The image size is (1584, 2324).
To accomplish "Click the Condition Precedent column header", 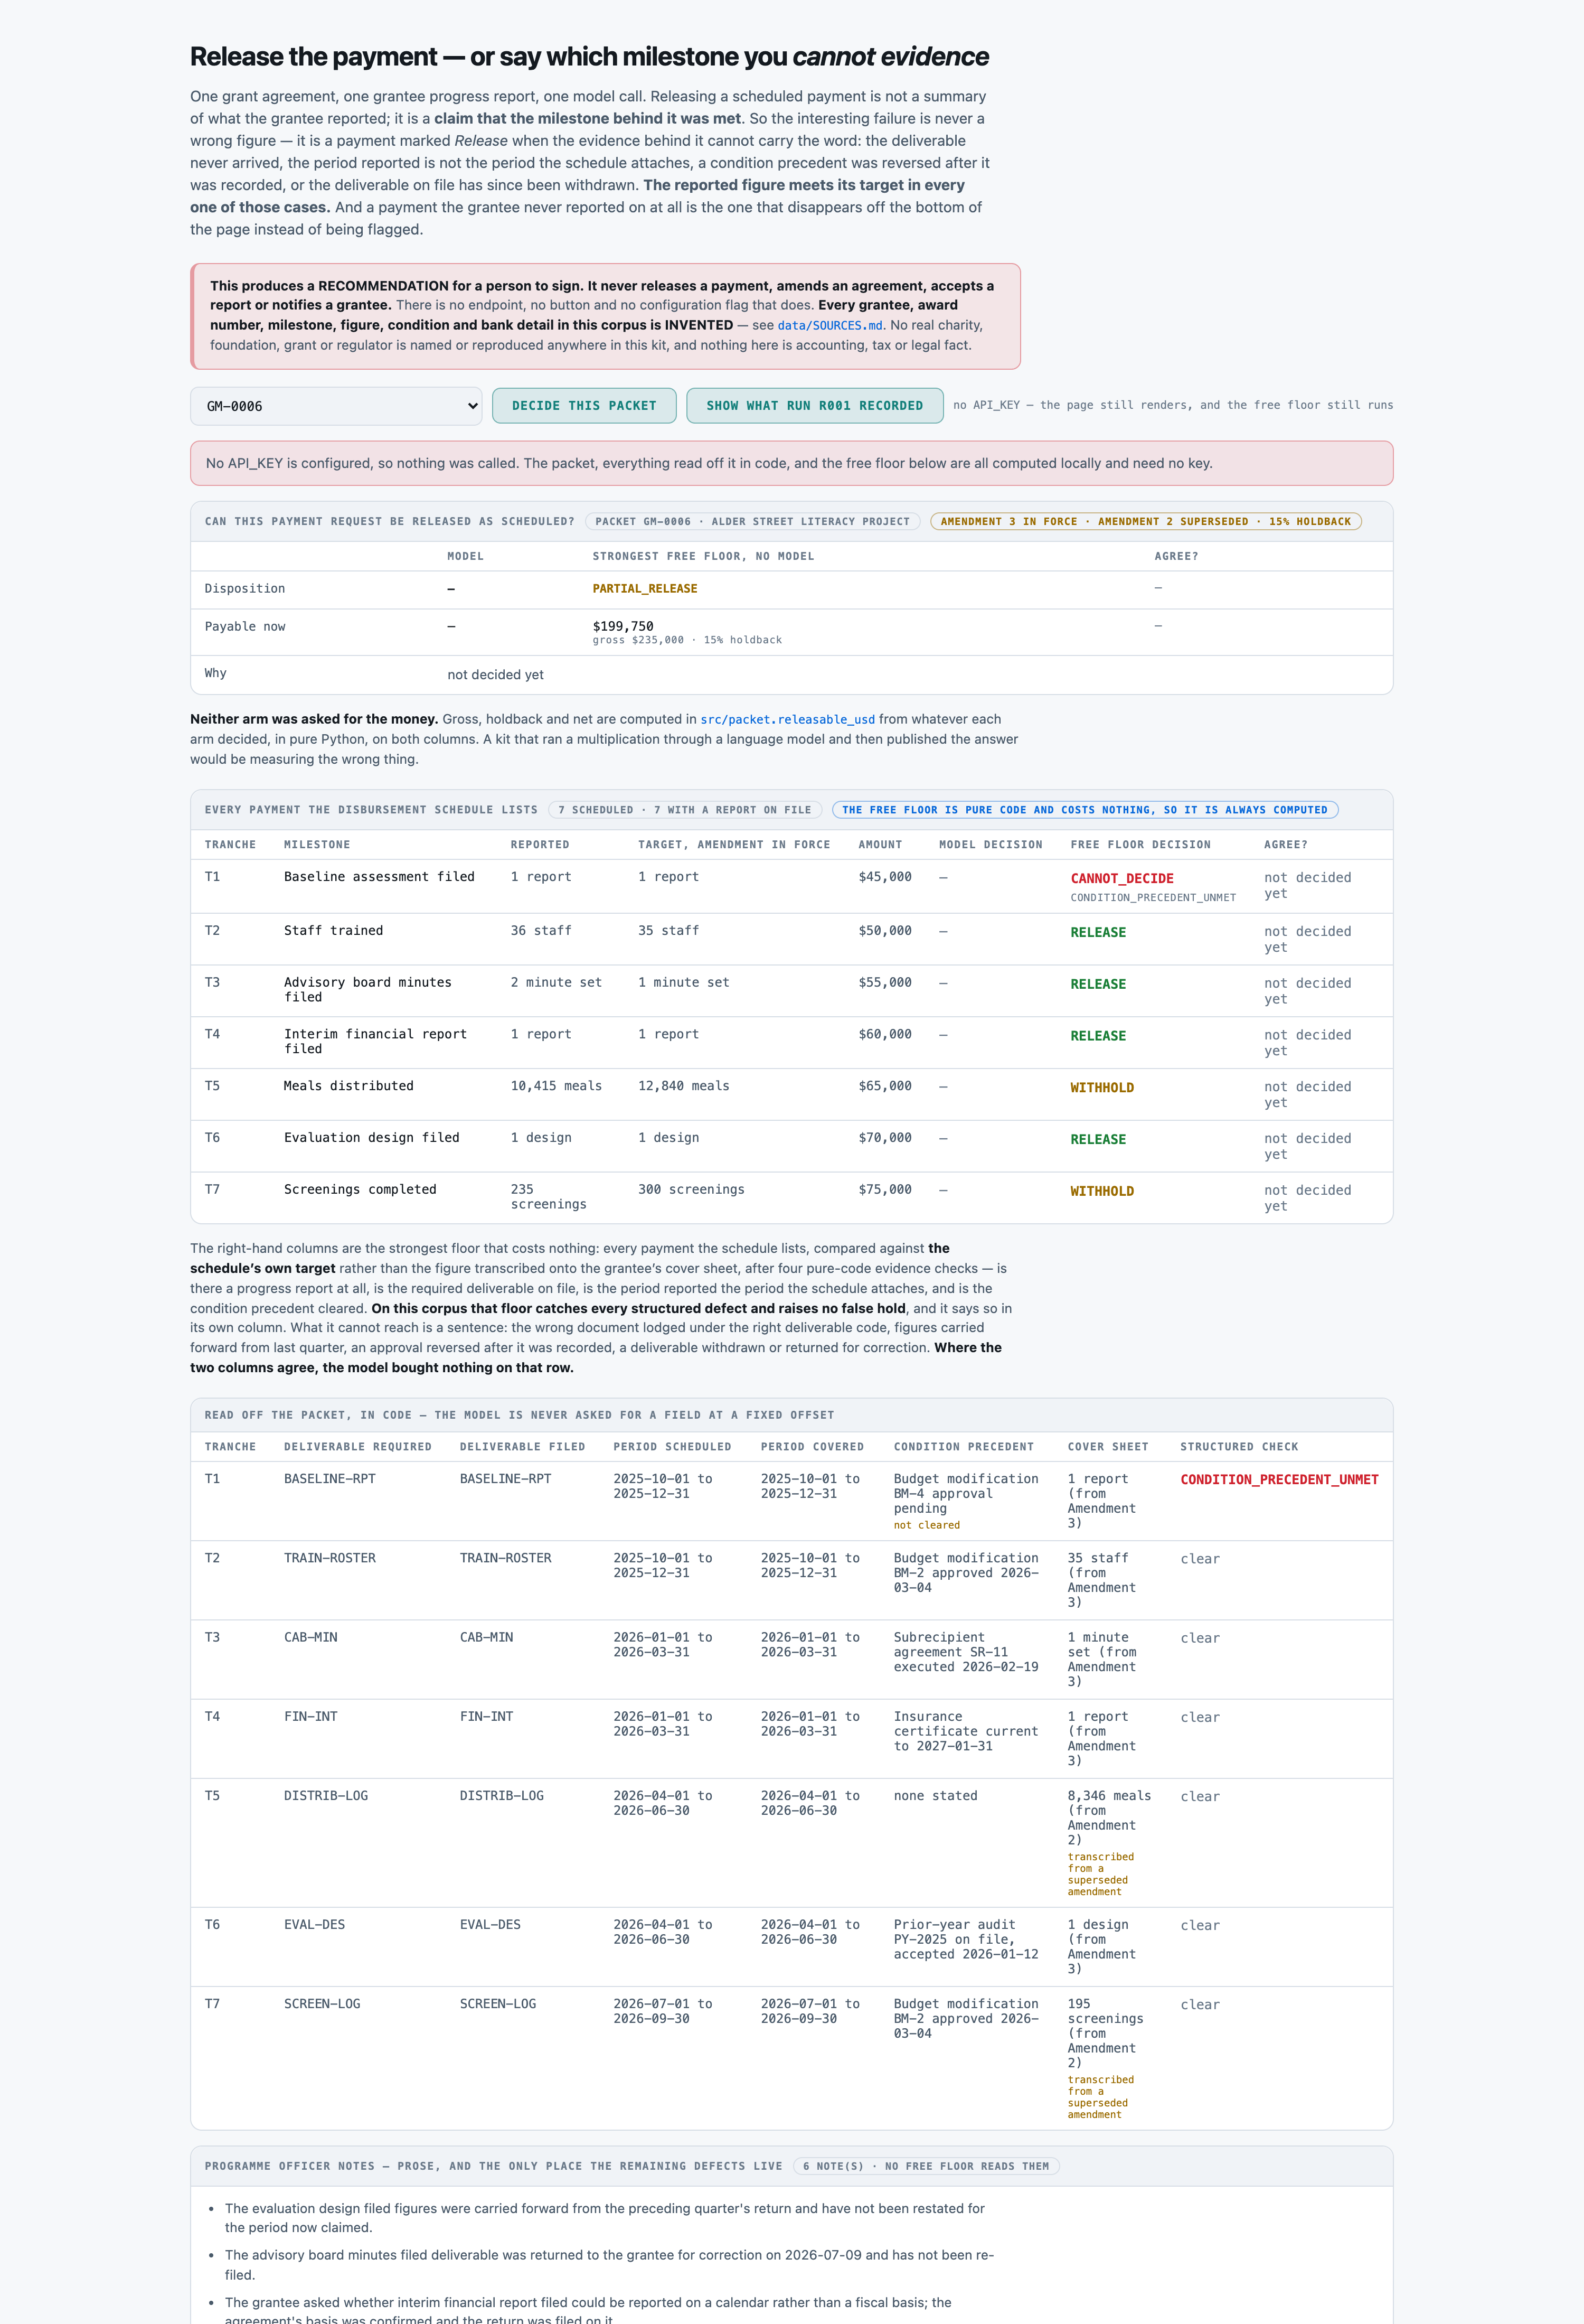I will tap(964, 1447).
